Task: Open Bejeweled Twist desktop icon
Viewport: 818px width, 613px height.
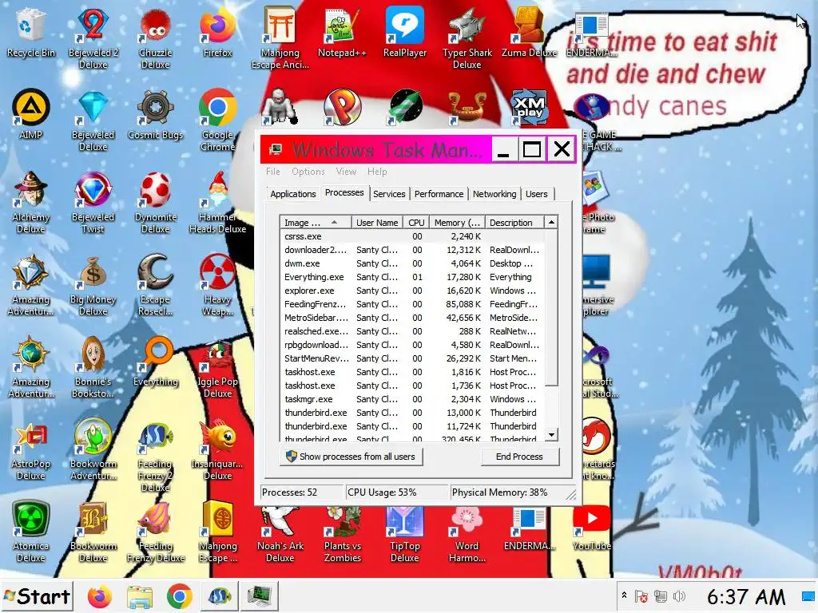Action: click(93, 202)
